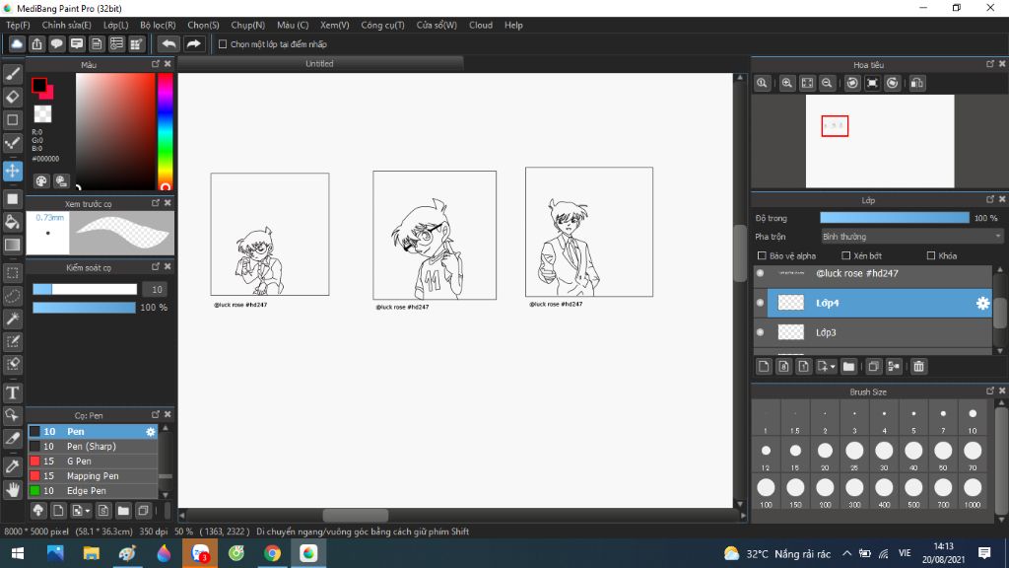This screenshot has width=1009, height=568.
Task: Open the Tệp(F) menu
Action: pos(18,25)
